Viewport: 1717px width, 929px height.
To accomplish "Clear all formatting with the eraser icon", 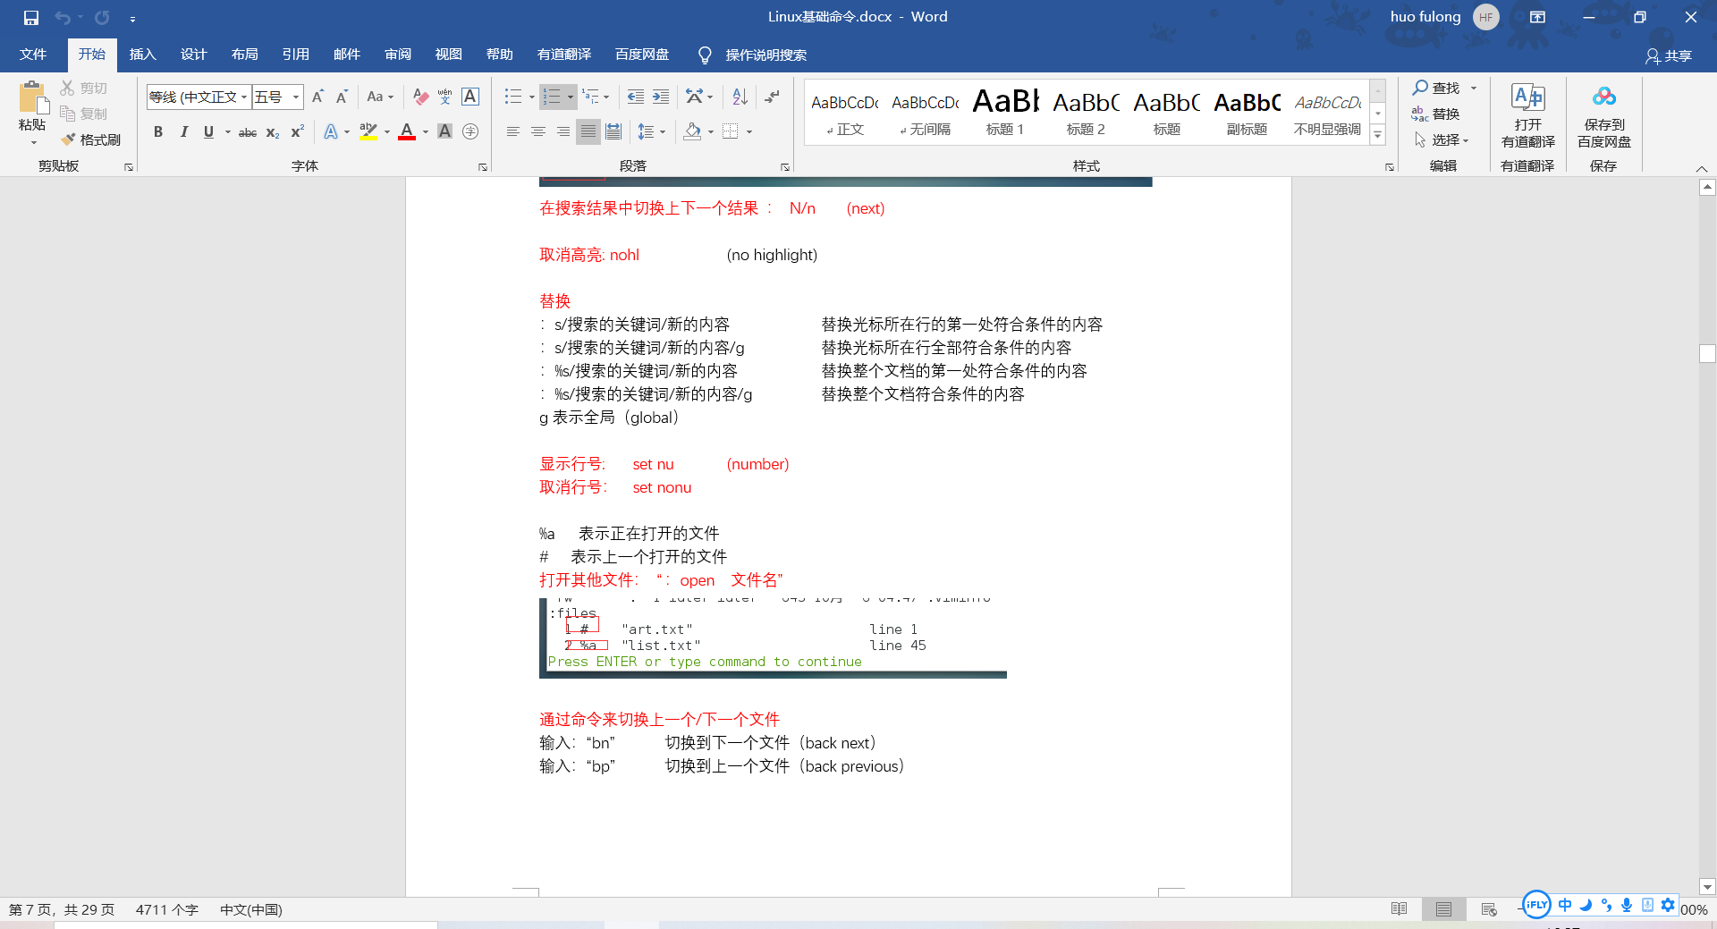I will 420,97.
